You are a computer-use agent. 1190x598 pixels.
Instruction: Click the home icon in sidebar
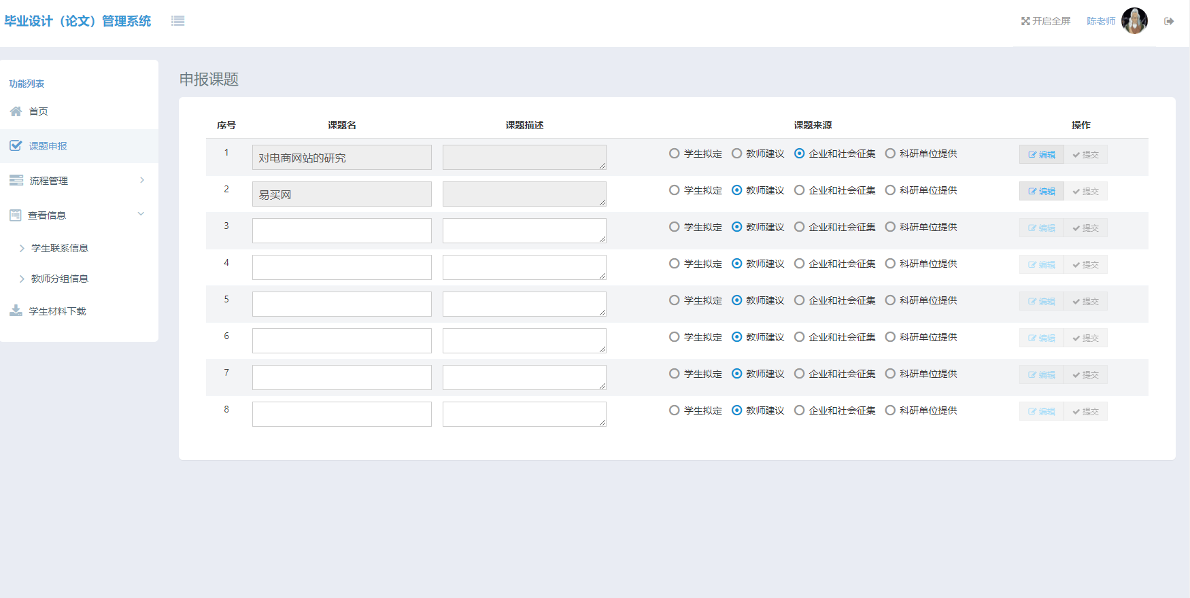click(16, 111)
